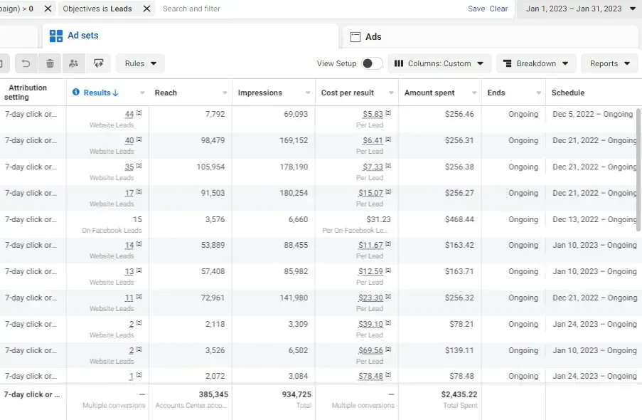Click attribution flag icon next to 44 results

pos(139,112)
